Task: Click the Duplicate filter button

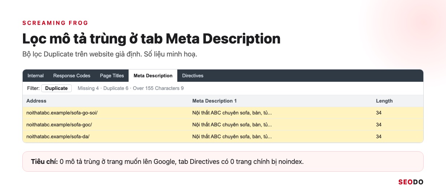Action: pos(56,88)
